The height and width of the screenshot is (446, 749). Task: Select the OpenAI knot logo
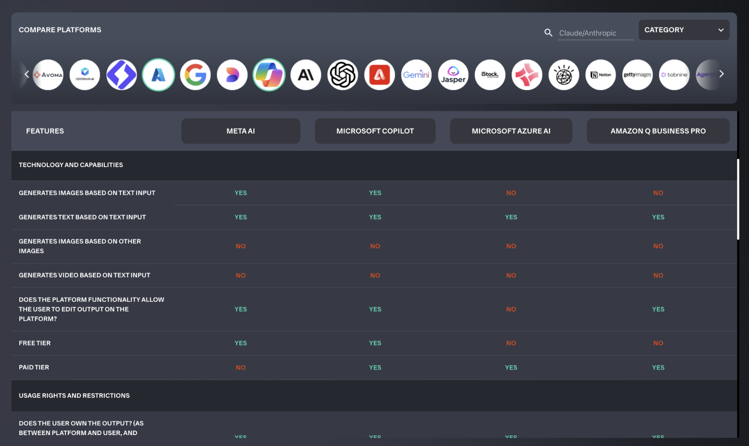[342, 75]
